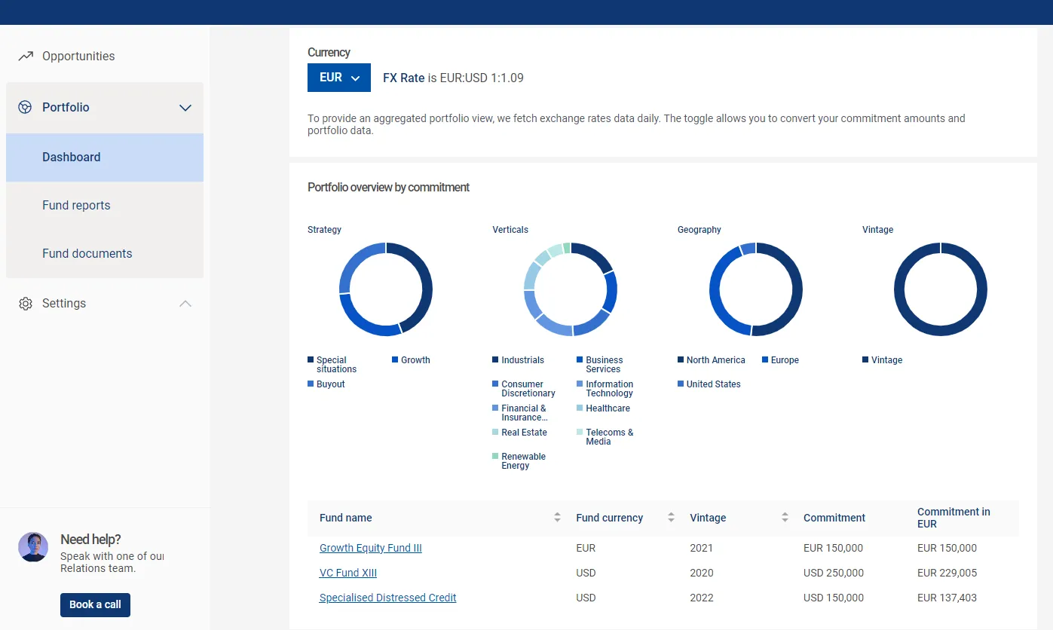The height and width of the screenshot is (630, 1053).
Task: Click the Portfolio globe icon in sidebar
Action: pos(25,107)
